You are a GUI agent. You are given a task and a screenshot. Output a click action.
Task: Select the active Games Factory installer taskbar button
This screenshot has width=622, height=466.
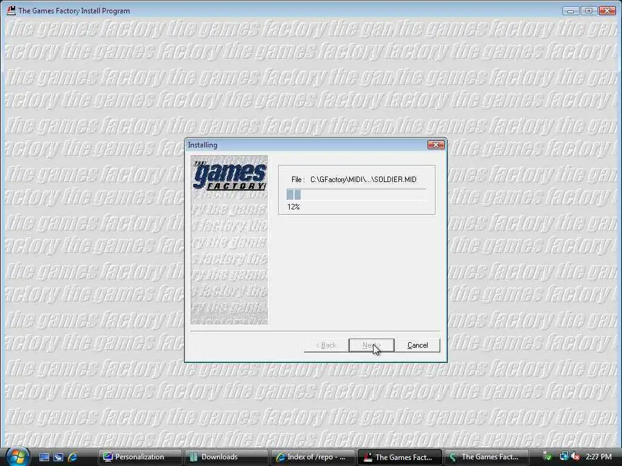tap(399, 457)
